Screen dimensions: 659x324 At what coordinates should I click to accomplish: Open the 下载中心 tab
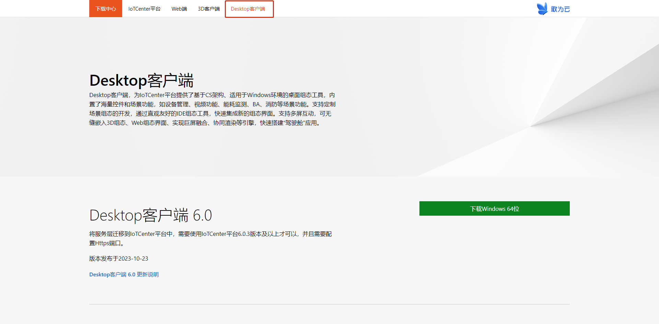[106, 9]
